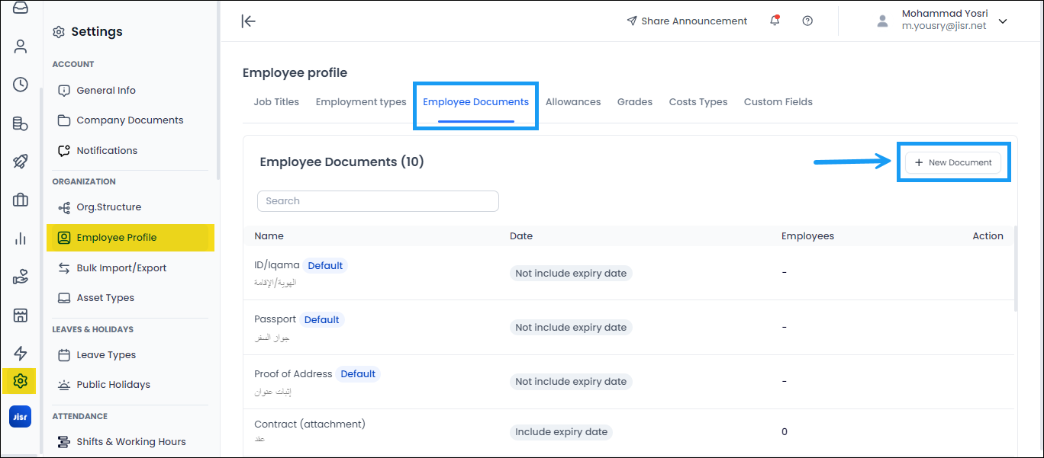Viewport: 1044px width, 458px height.
Task: Click the Share Announcement link
Action: coord(686,21)
